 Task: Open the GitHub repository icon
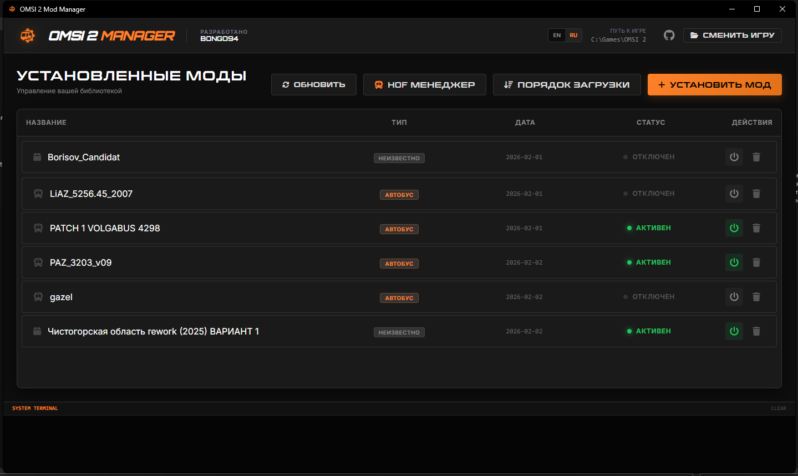click(x=669, y=36)
